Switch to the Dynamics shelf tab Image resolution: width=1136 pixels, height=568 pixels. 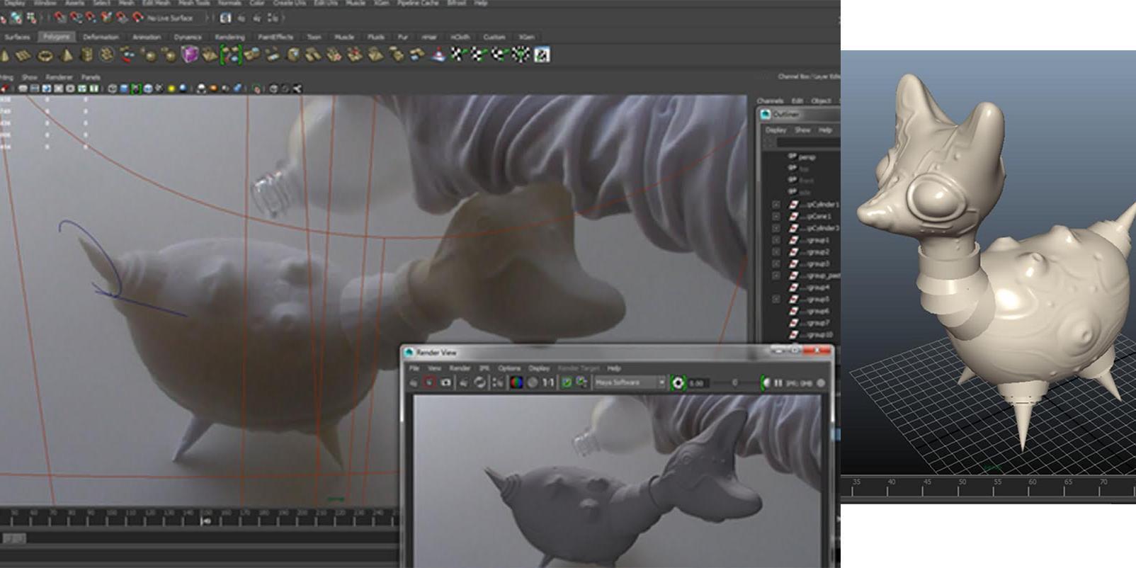188,37
